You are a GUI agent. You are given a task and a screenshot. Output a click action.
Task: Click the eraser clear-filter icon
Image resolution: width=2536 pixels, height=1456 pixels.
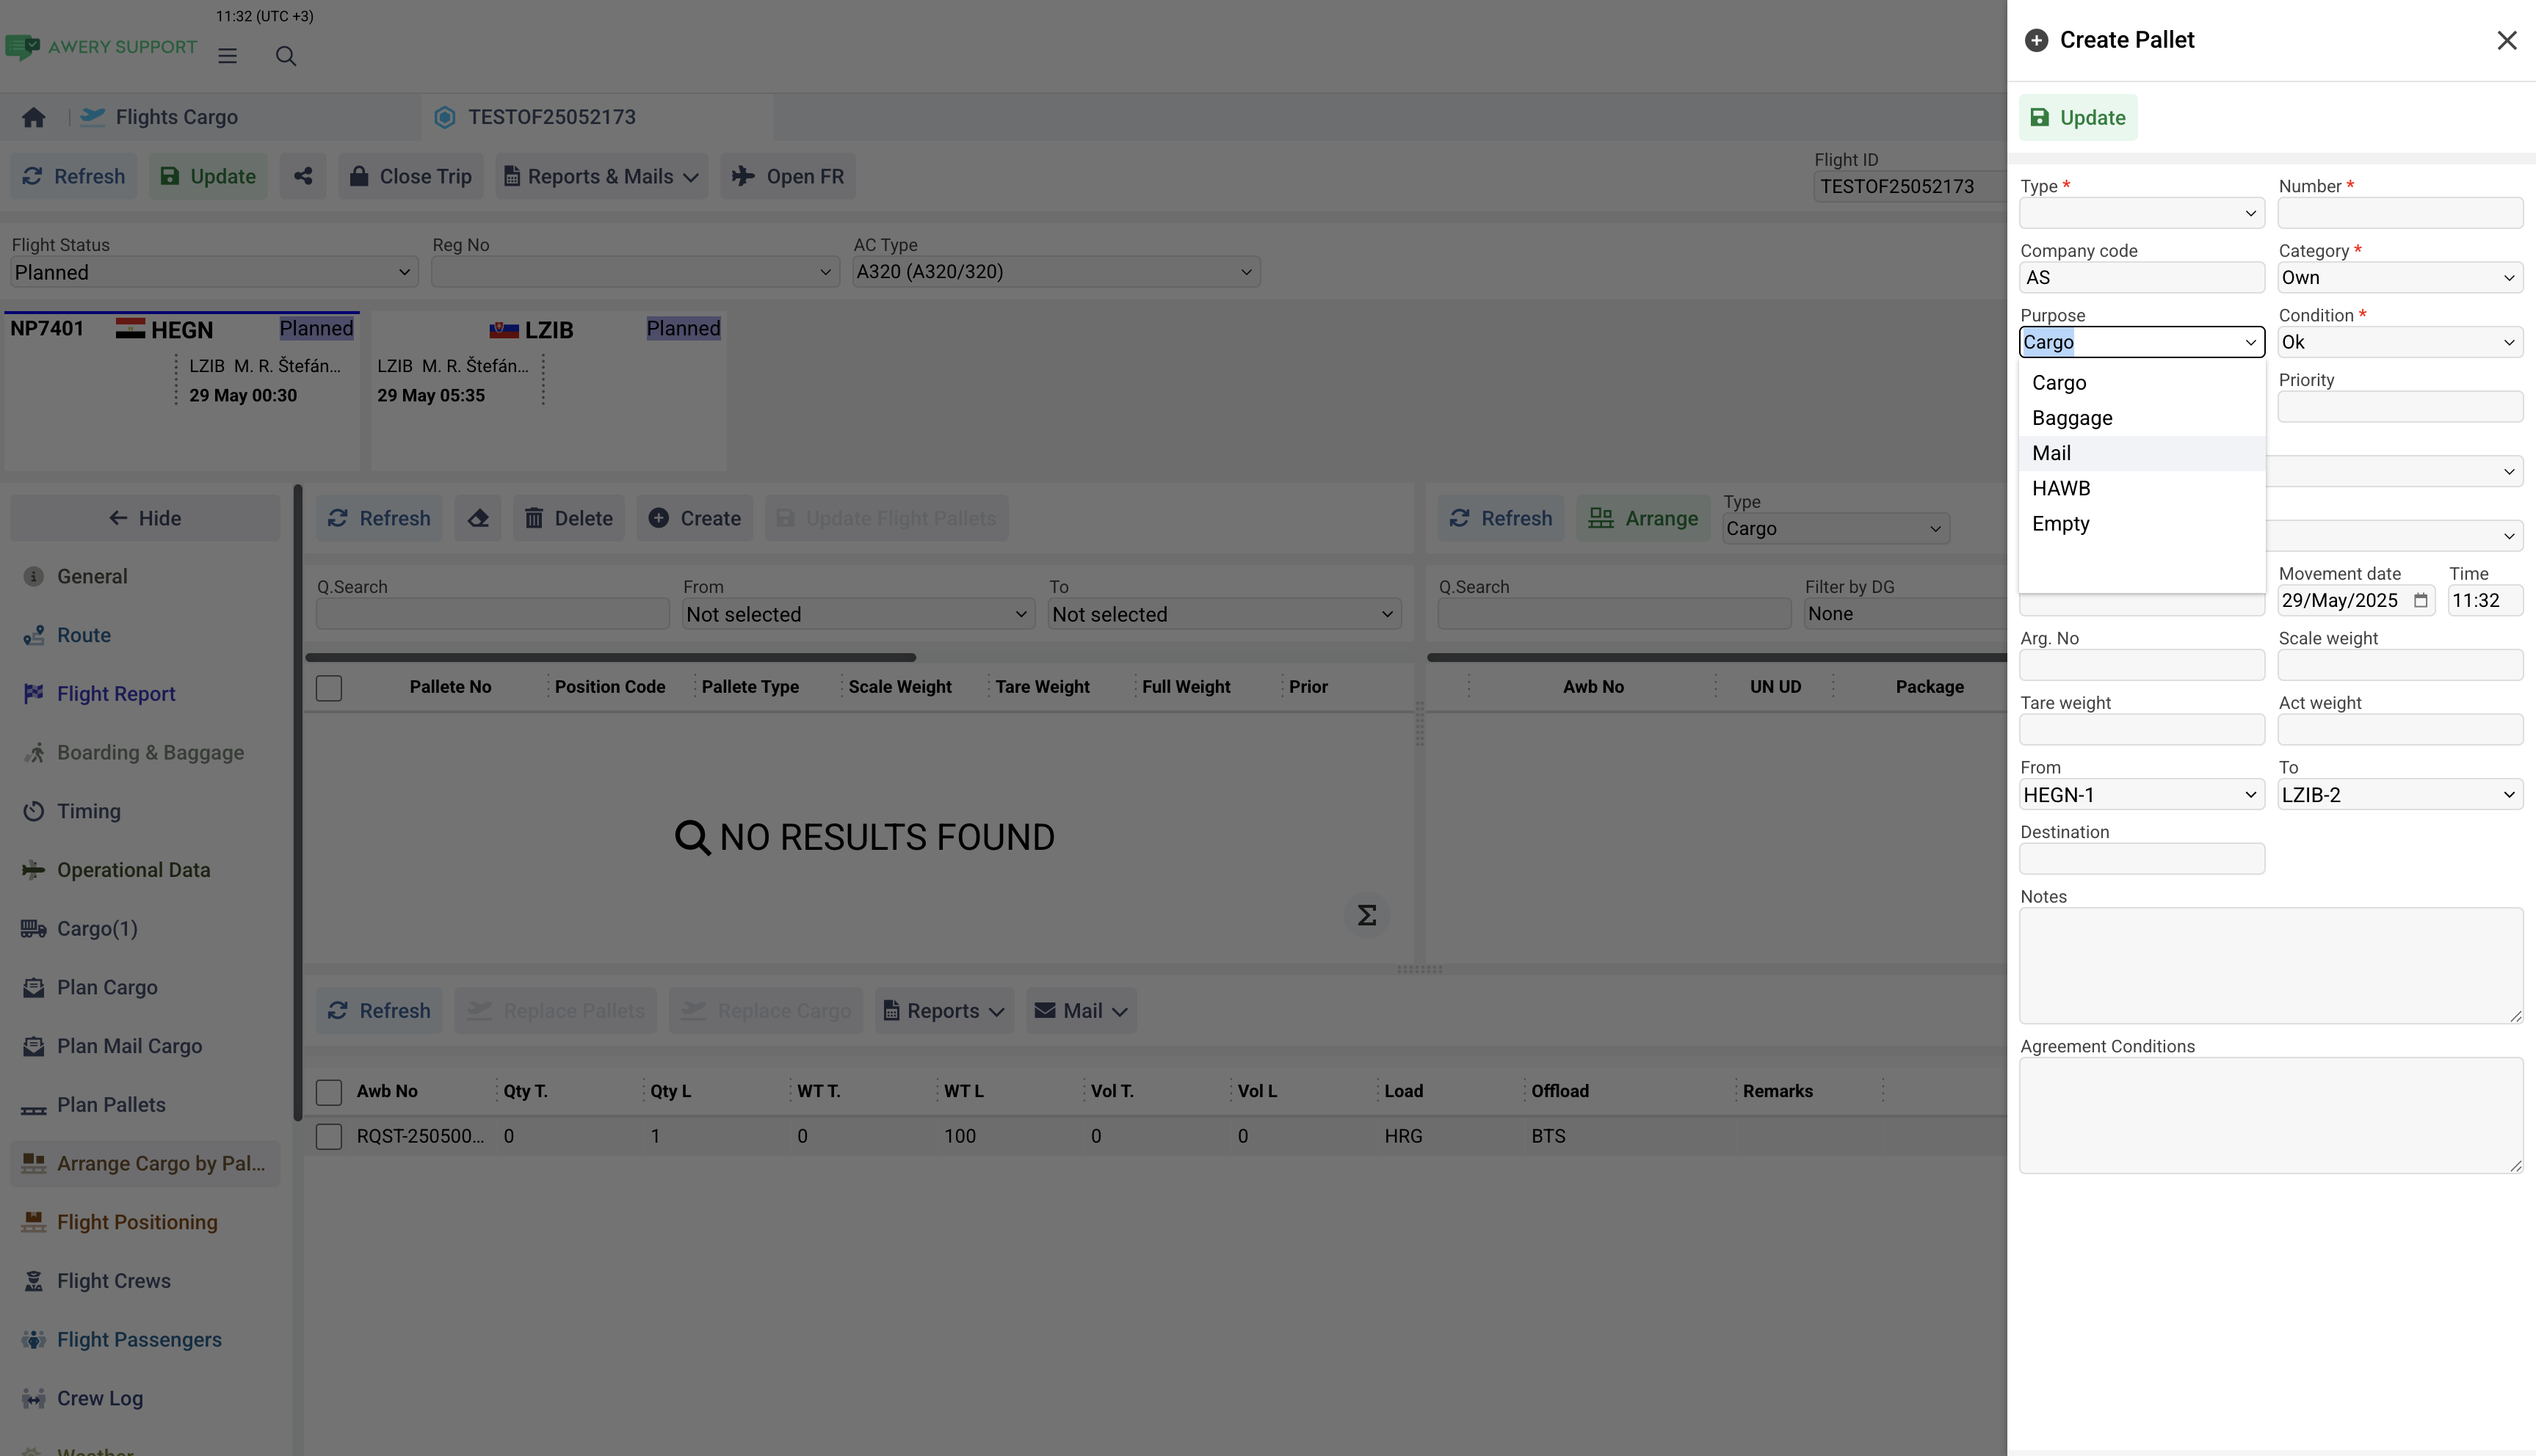tap(478, 518)
